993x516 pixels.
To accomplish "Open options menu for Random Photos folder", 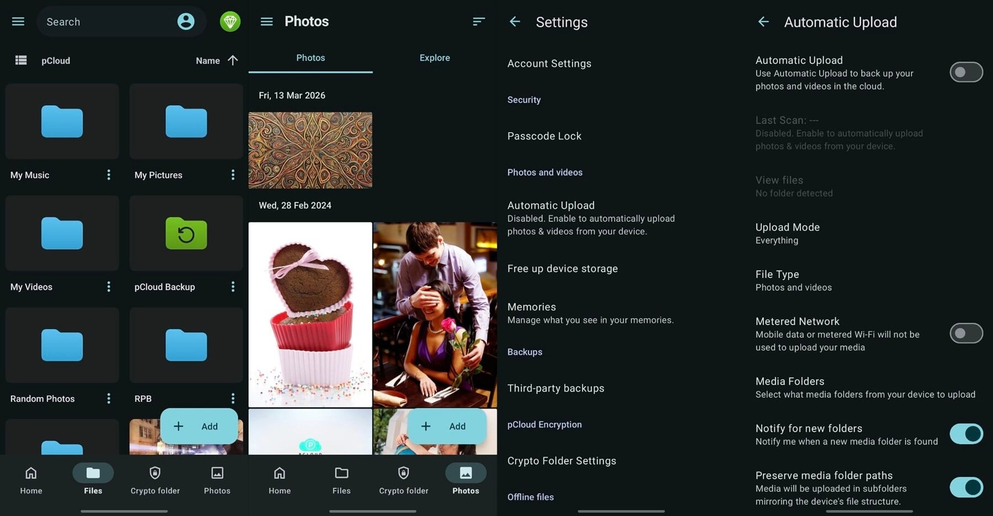I will tap(109, 399).
